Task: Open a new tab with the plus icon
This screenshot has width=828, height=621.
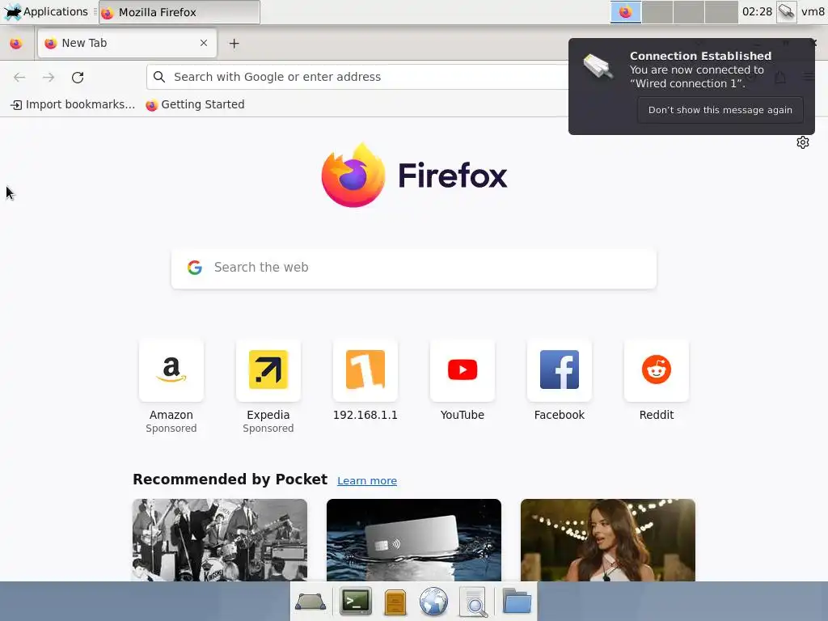Action: coord(234,44)
